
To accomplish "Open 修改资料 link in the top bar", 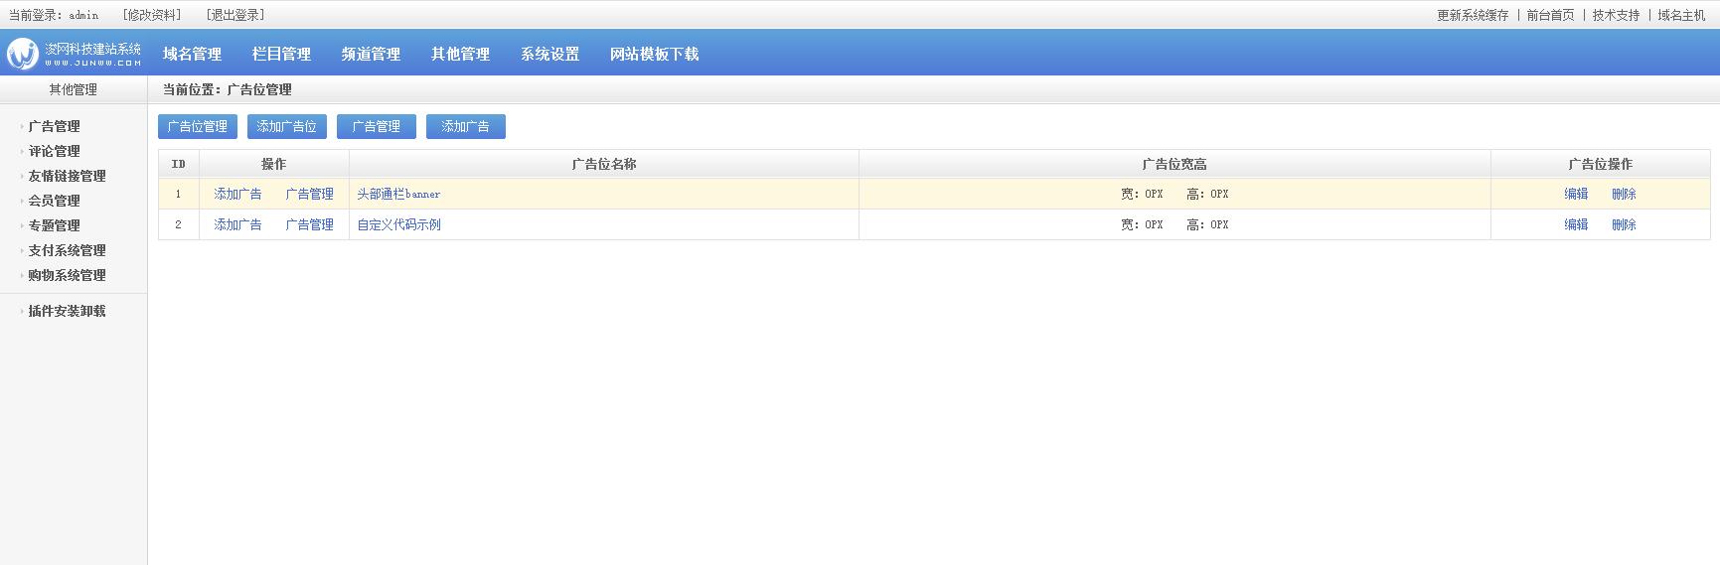I will [x=152, y=15].
